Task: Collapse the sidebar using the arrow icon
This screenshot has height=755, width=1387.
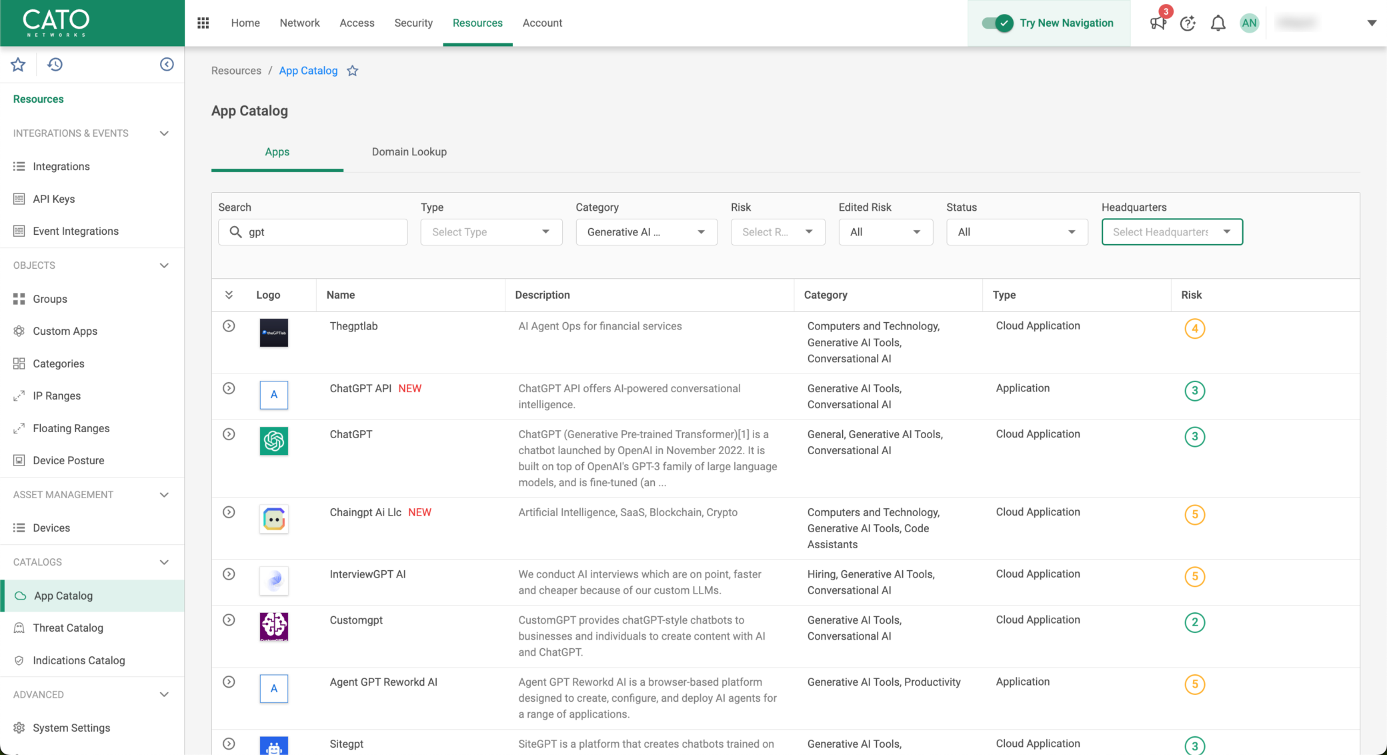Action: (167, 64)
